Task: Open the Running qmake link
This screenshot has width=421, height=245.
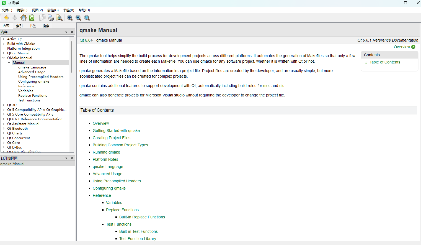Action: pyautogui.click(x=106, y=152)
